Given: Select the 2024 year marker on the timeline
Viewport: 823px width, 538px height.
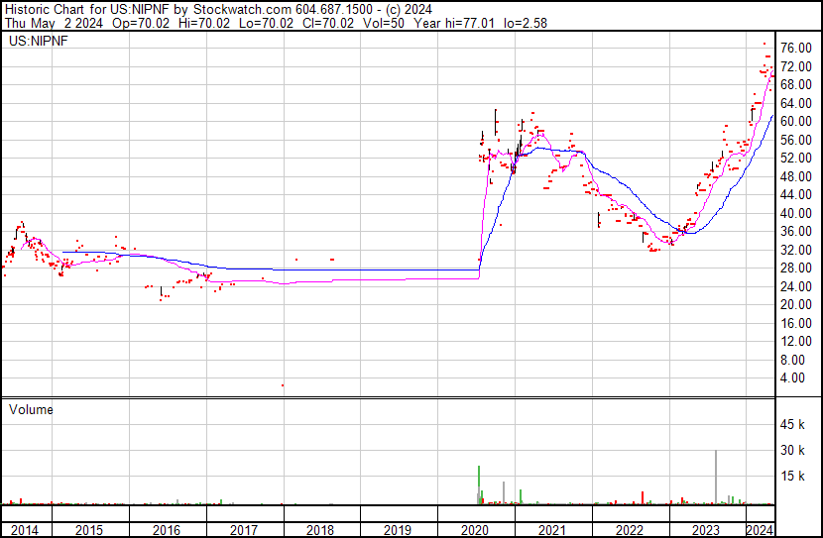Looking at the screenshot, I should pos(761,530).
